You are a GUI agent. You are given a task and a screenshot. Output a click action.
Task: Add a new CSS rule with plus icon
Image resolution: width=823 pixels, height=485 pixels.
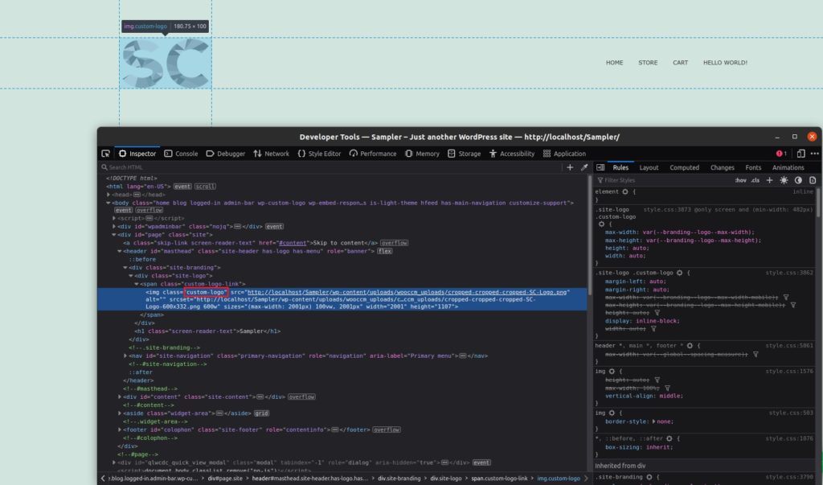[769, 180]
